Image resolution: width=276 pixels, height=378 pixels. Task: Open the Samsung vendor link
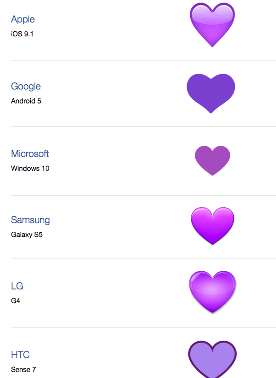click(30, 220)
